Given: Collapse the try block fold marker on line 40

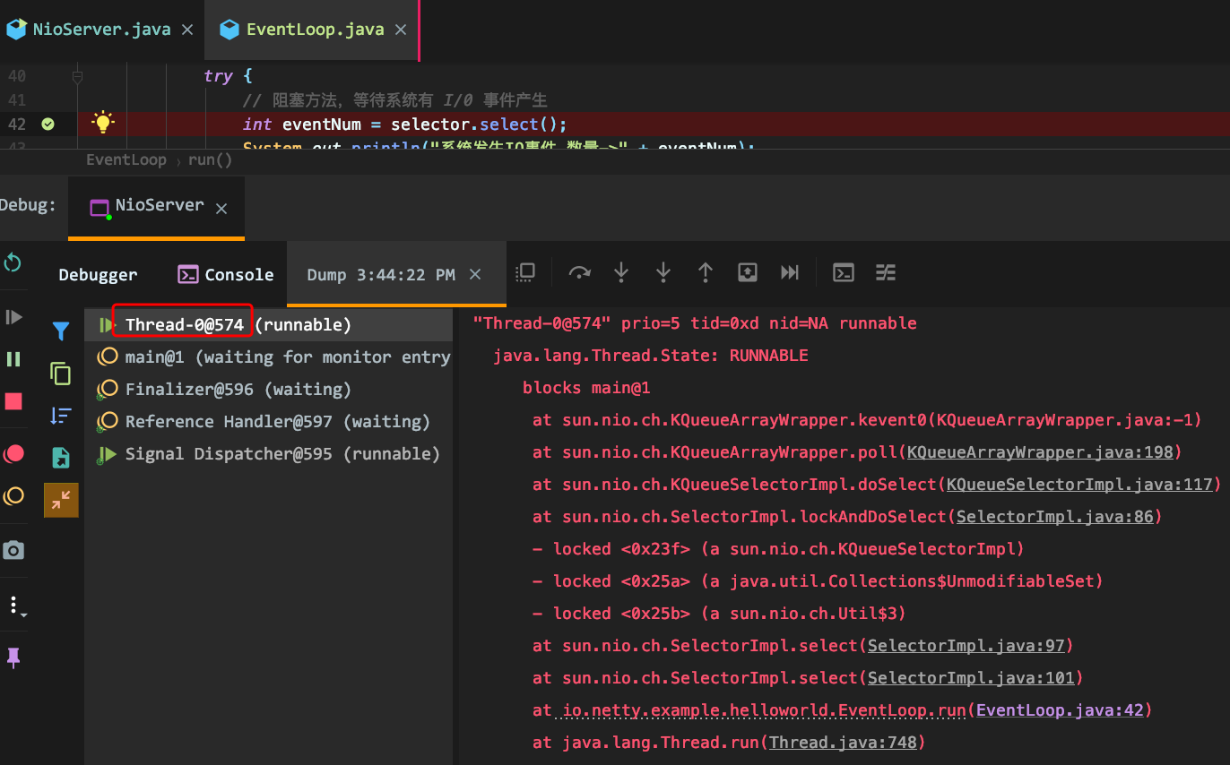Looking at the screenshot, I should pos(77,77).
